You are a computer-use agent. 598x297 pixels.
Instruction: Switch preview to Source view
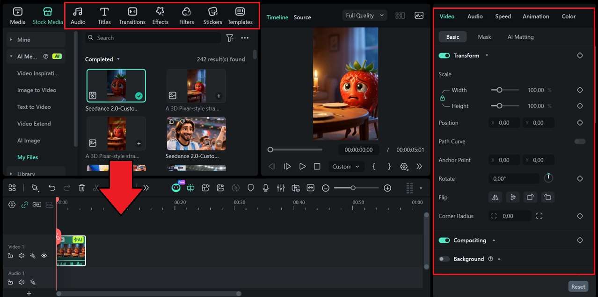(302, 17)
